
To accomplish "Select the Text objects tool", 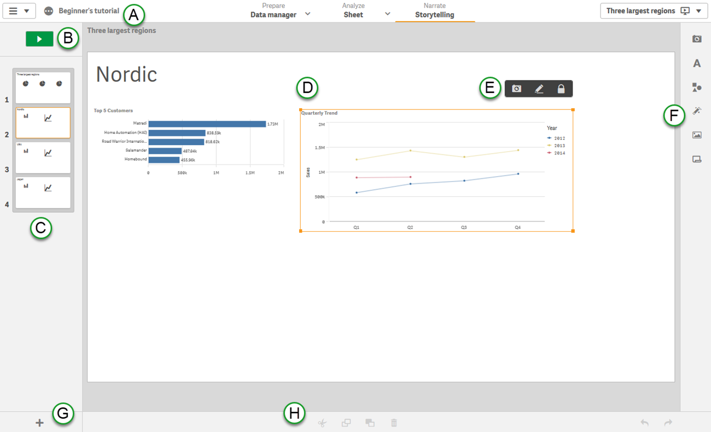I will coord(697,63).
